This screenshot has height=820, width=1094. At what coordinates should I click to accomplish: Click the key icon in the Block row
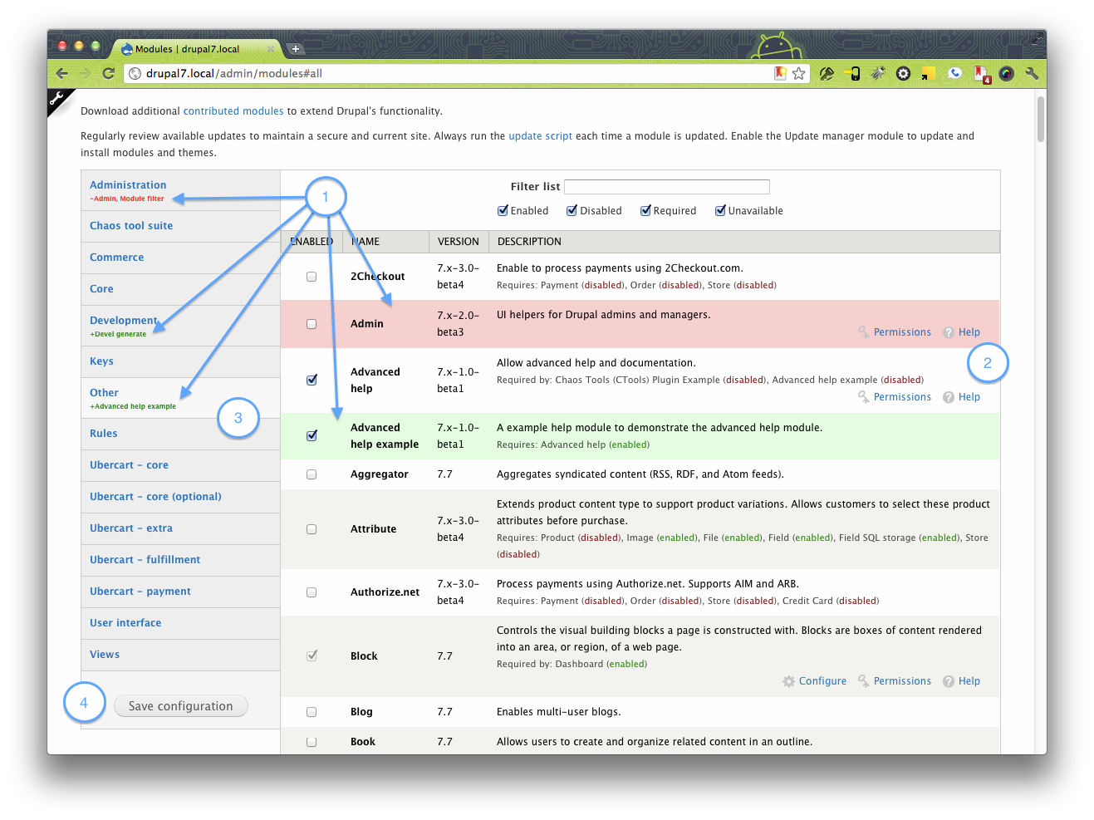tap(864, 681)
